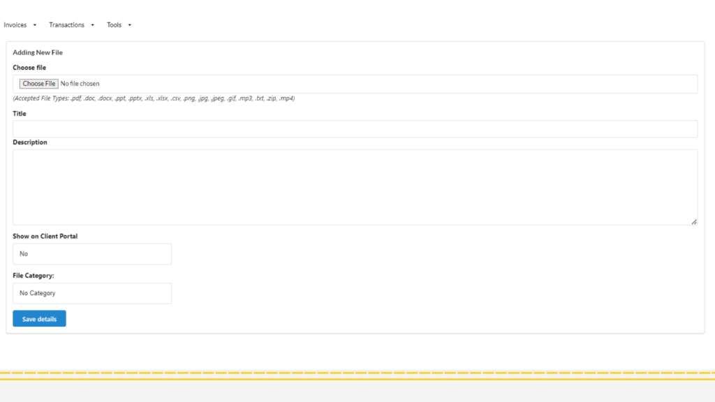The image size is (715, 402).
Task: Click the Show on Client Portal label
Action: pyautogui.click(x=45, y=236)
